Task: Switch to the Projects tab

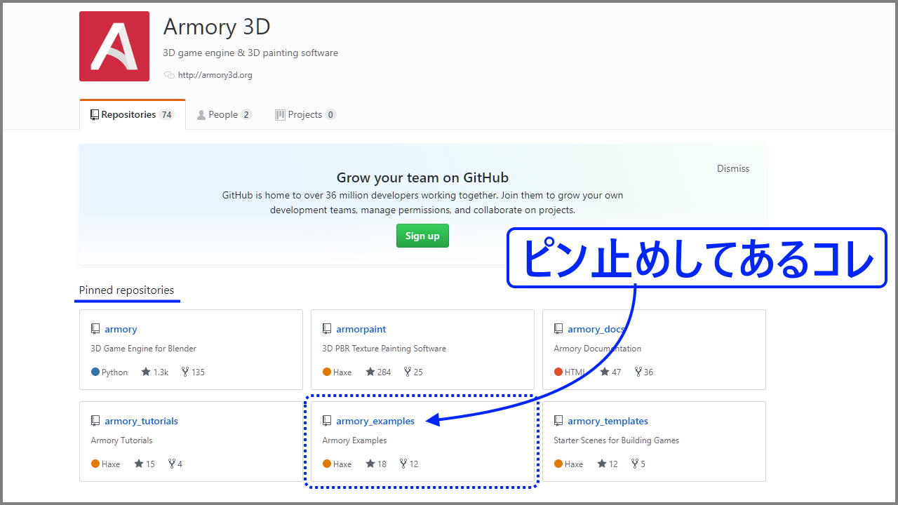Action: coord(305,114)
